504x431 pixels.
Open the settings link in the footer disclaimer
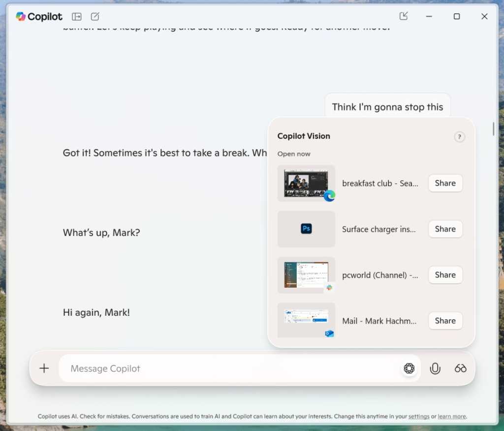[419, 416]
